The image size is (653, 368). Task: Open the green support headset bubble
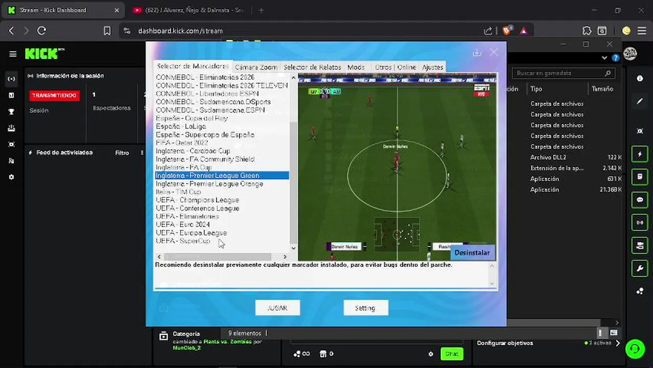click(x=635, y=349)
